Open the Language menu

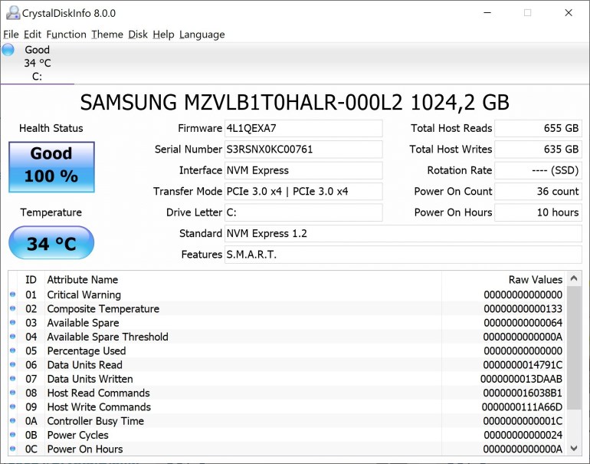pyautogui.click(x=202, y=35)
